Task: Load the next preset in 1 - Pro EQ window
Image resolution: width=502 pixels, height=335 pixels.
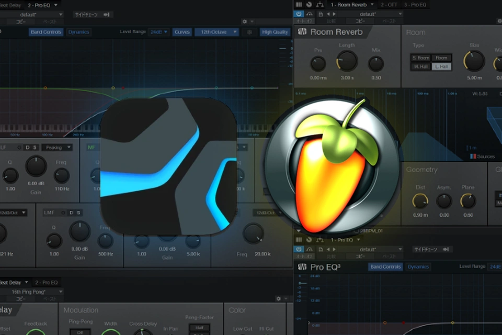Action: 334,249
